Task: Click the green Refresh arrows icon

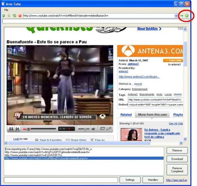Action: tap(15, 16)
